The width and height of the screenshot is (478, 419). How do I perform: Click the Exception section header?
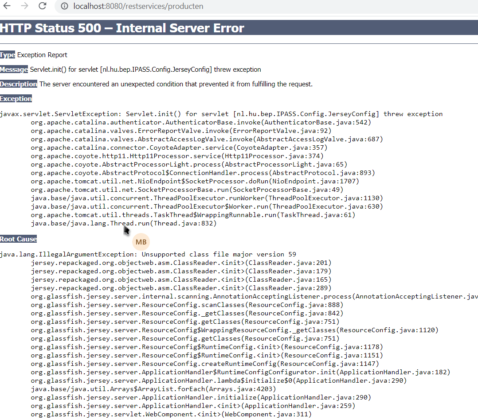[x=16, y=98]
